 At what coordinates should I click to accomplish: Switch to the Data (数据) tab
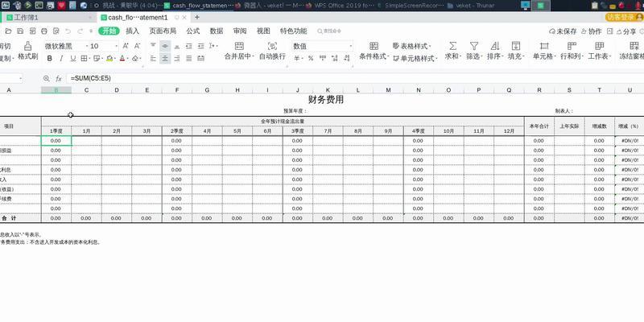[217, 31]
